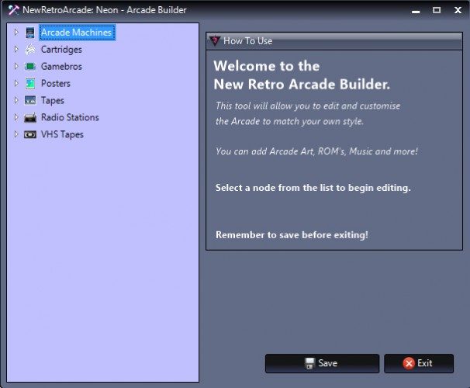Click the Tapes cassette icon

pos(30,101)
